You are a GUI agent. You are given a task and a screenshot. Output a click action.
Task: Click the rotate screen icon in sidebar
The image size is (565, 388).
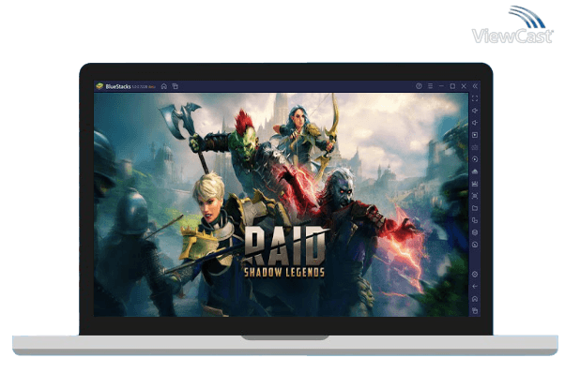coord(475,220)
